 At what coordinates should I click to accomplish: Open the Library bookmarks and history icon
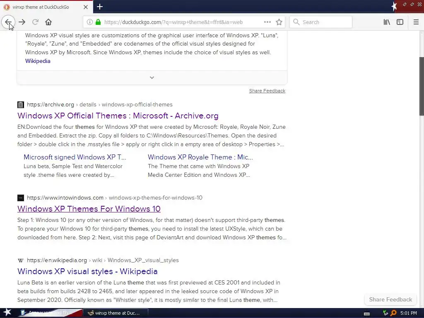387,22
